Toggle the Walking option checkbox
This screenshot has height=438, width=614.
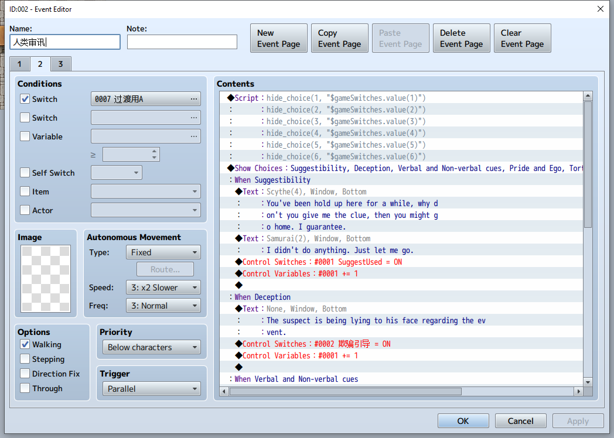25,344
